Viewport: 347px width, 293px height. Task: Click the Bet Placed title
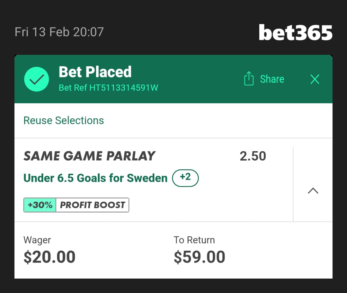(x=95, y=72)
